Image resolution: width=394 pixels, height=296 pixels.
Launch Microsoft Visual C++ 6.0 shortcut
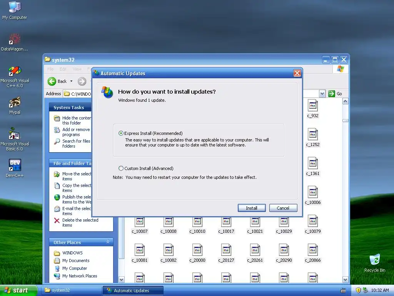pos(15,77)
